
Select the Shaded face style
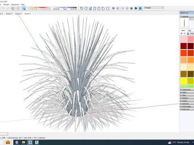[131, 8]
